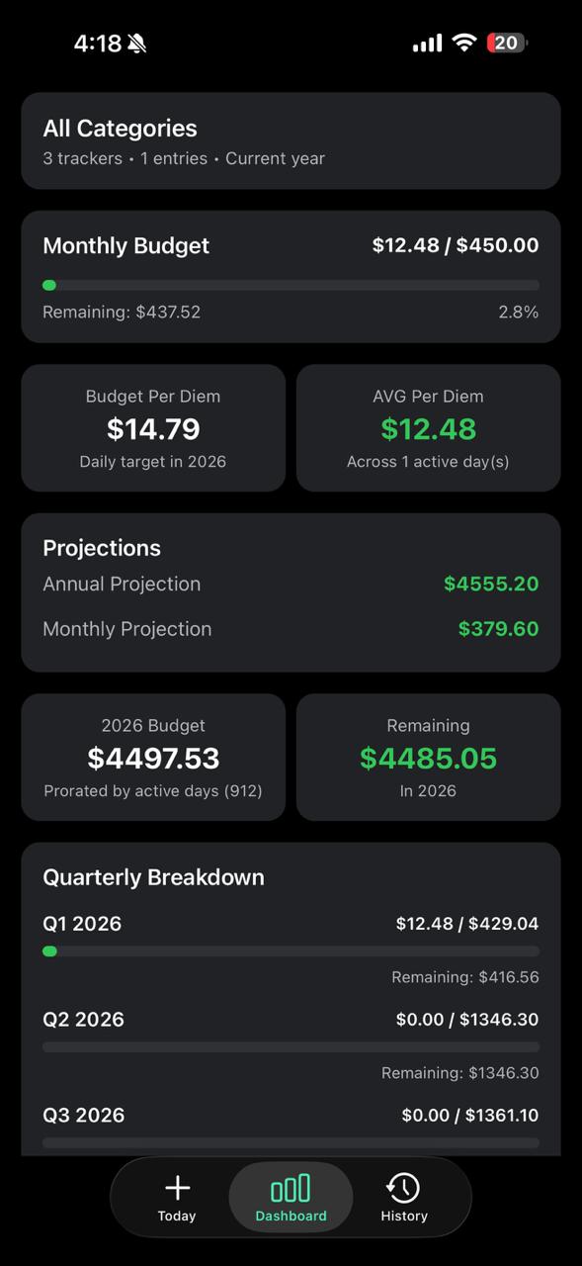582x1266 pixels.
Task: Select the Q1 2026 quarterly row
Action: [x=291, y=923]
